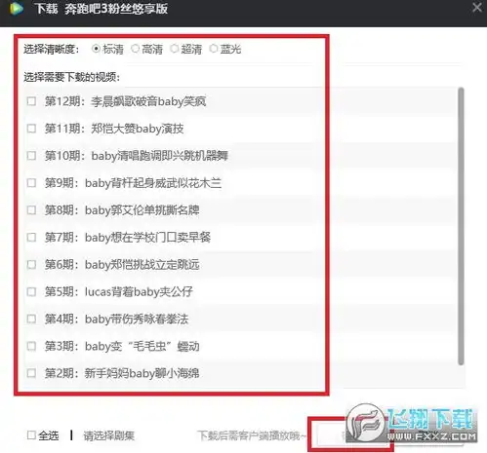Select 高清 quality radio button
Viewport: 487px width, 453px height.
click(x=135, y=49)
